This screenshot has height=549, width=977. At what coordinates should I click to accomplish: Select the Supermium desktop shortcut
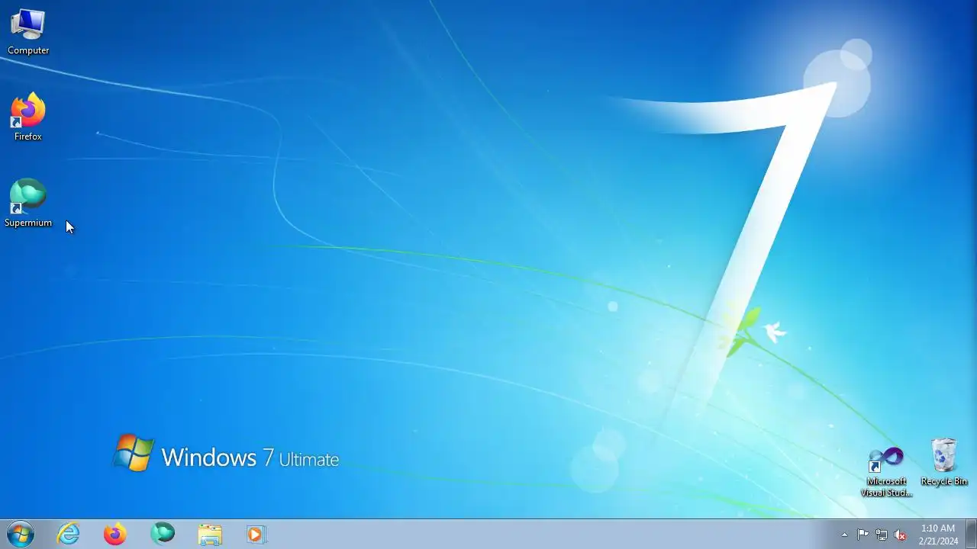28,204
